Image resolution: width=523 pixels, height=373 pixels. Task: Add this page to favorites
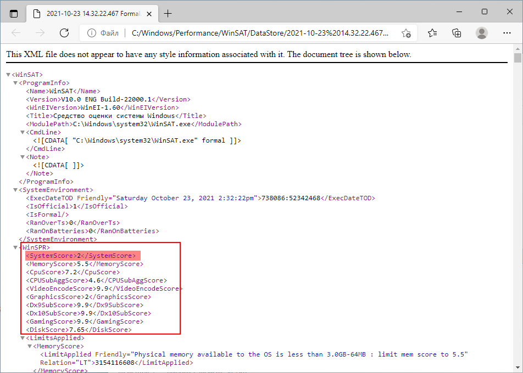point(406,33)
